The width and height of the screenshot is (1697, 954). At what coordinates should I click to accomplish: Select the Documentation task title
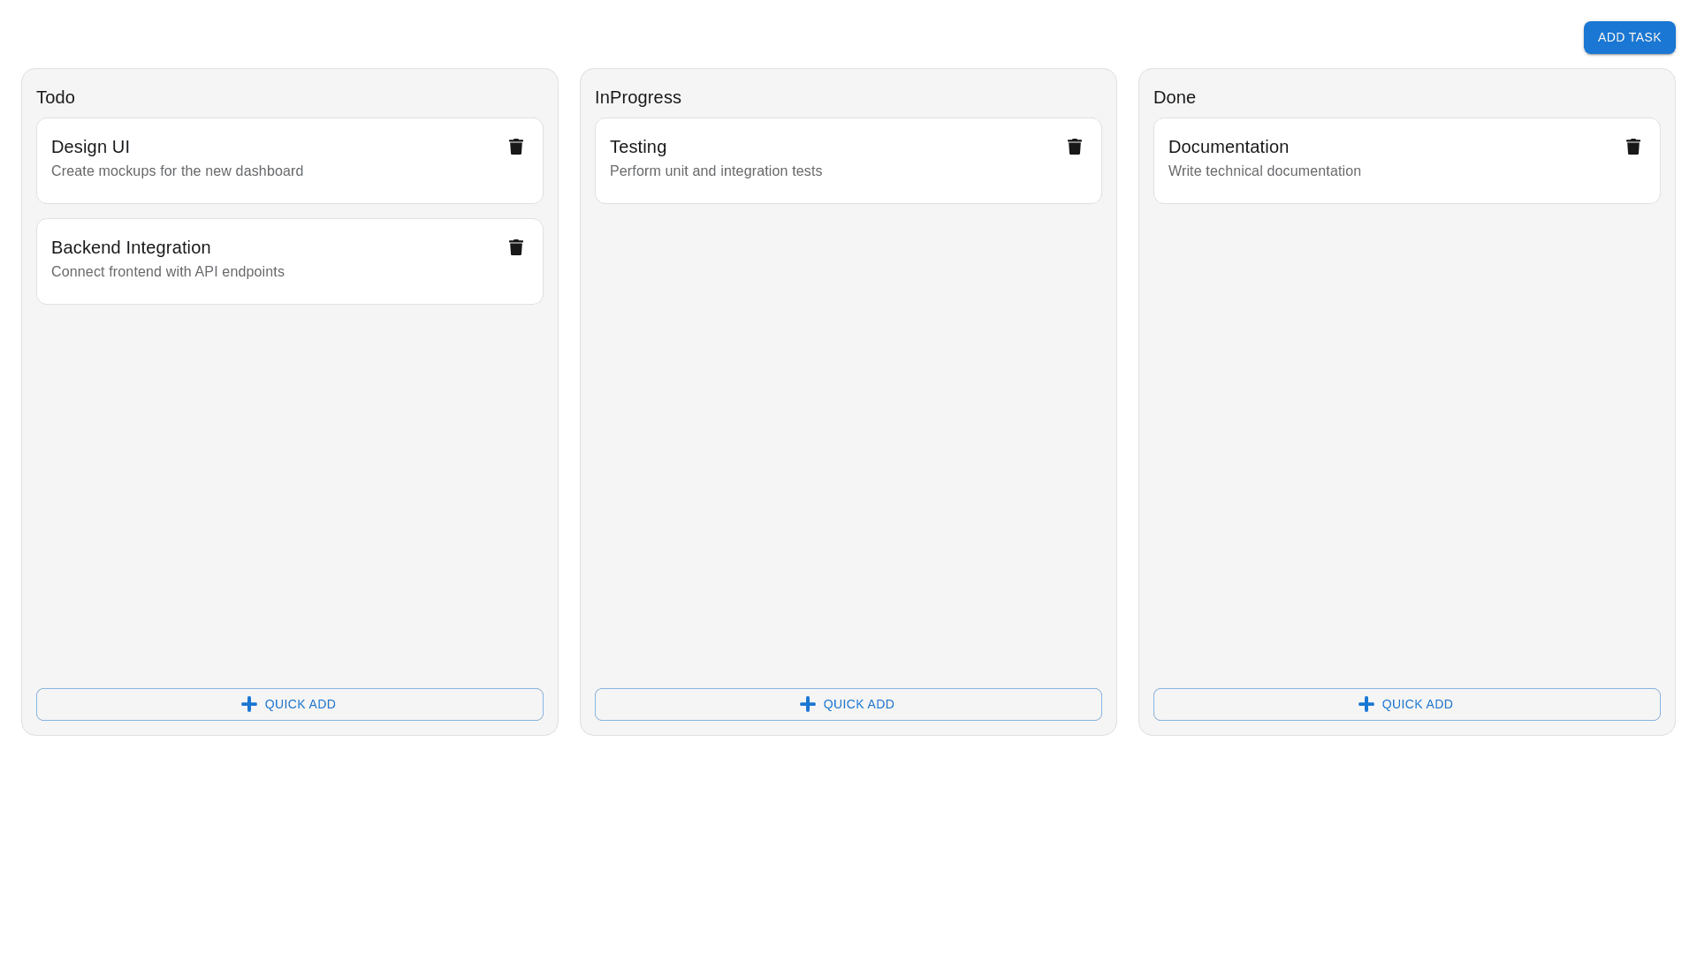(1229, 147)
